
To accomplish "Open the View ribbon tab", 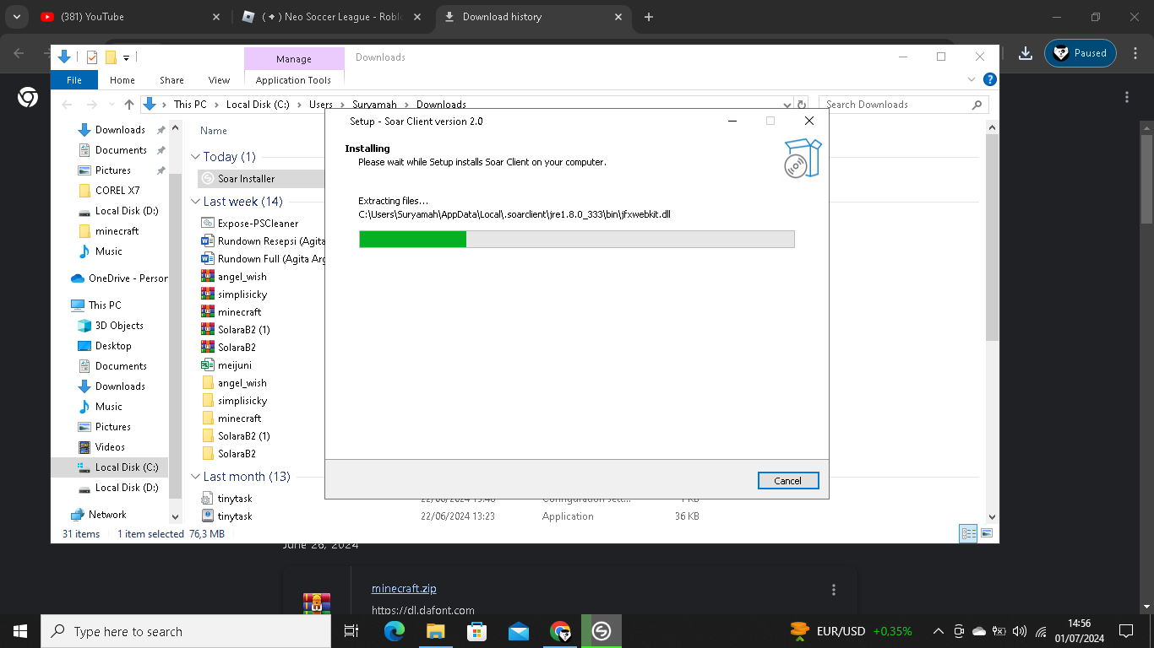I will coord(219,80).
